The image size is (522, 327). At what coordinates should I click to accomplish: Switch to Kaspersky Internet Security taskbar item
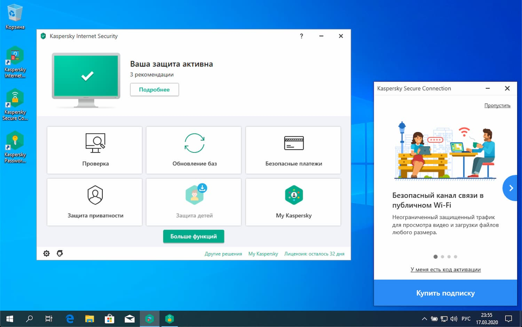pos(149,319)
